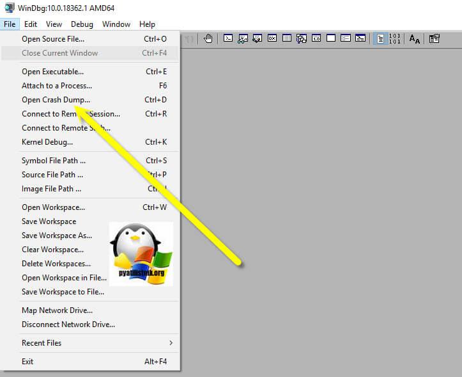Choose Image File Path ... item
The image size is (462, 377).
point(90,189)
